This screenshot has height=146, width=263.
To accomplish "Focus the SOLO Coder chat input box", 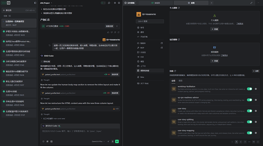I will [80, 133].
